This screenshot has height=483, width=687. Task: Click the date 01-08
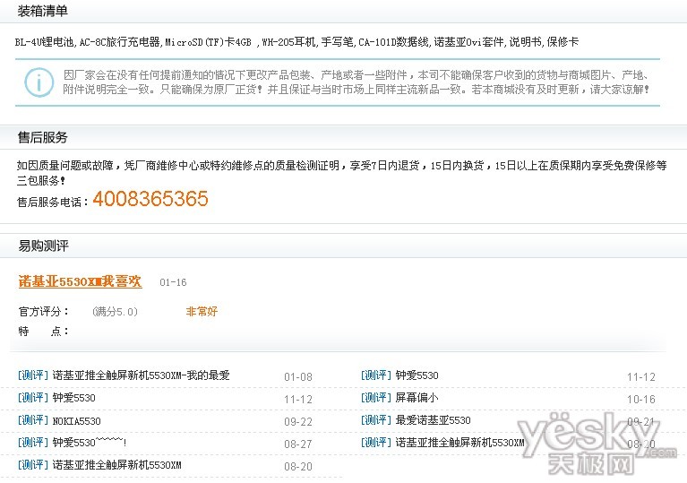pyautogui.click(x=298, y=377)
